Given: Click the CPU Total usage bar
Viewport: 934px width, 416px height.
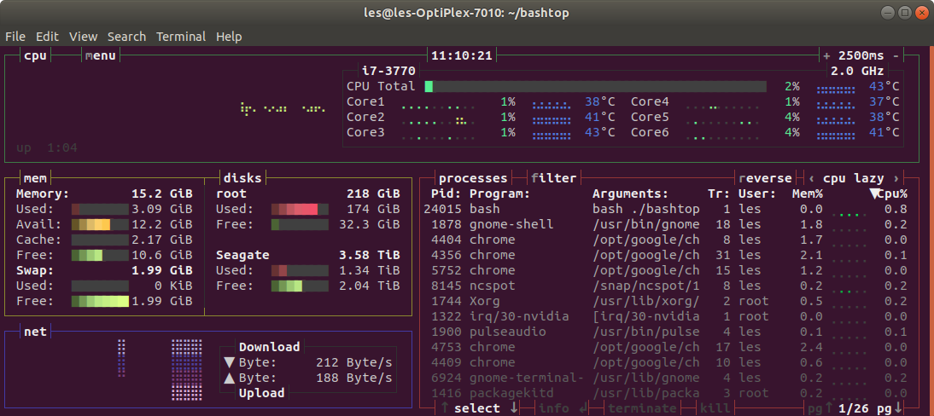Looking at the screenshot, I should (x=596, y=87).
